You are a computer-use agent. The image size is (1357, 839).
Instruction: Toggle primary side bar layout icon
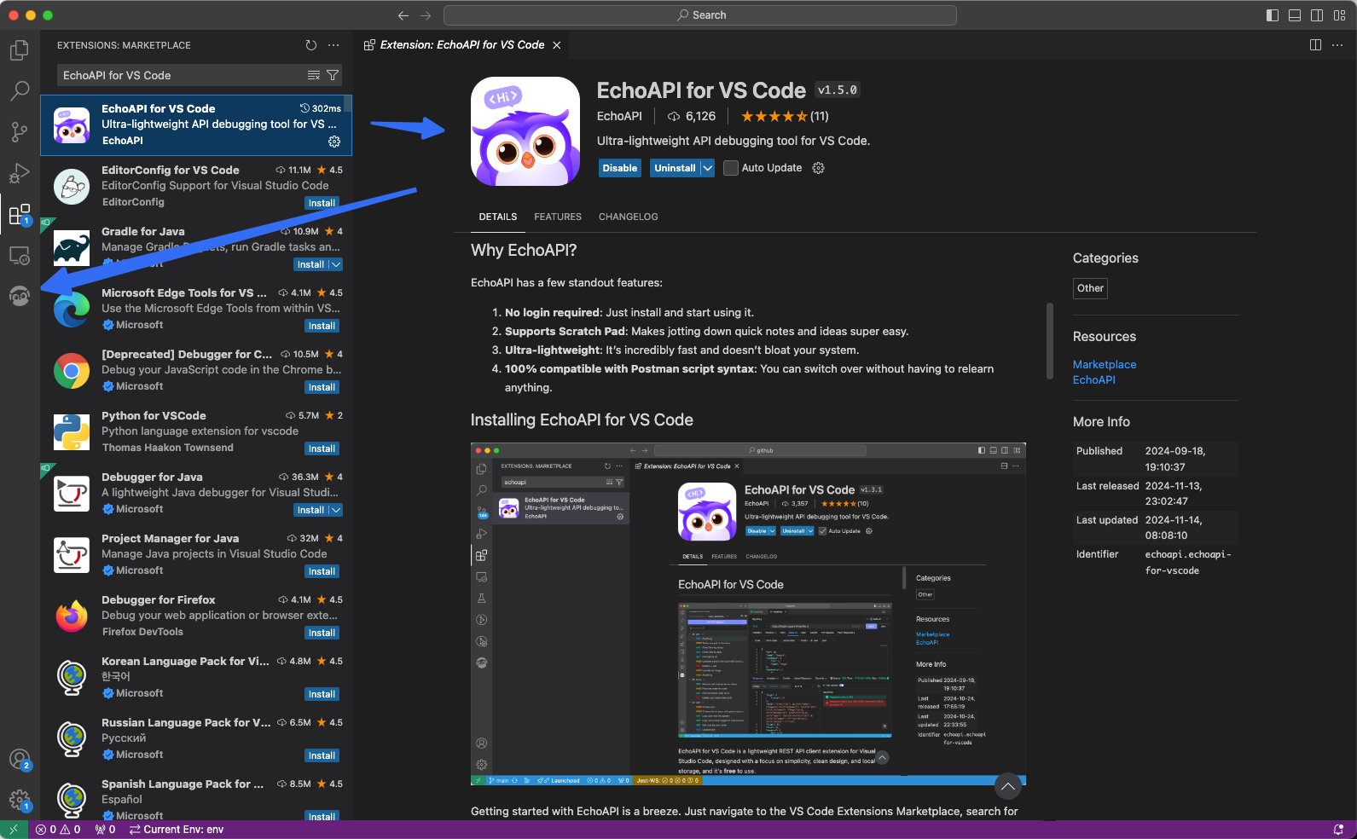(x=1273, y=15)
